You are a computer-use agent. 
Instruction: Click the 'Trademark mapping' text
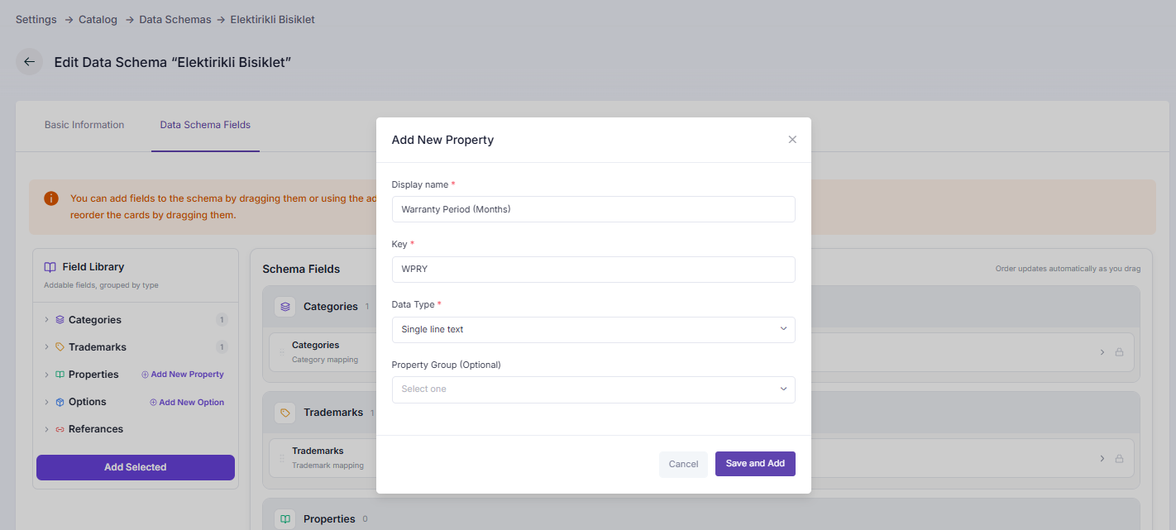tap(327, 466)
